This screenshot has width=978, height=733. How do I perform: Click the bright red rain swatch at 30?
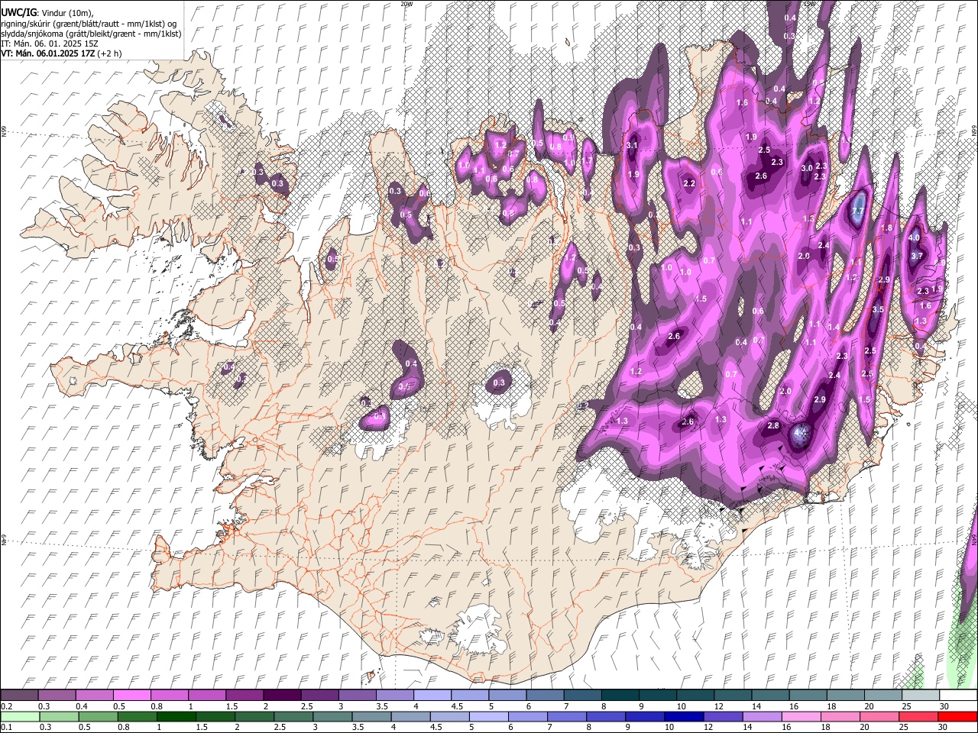[x=957, y=716]
